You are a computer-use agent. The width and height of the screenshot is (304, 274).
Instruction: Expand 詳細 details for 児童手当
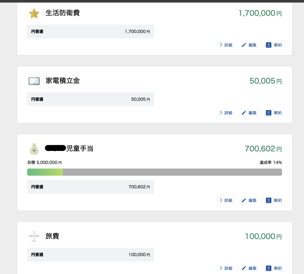click(x=226, y=200)
